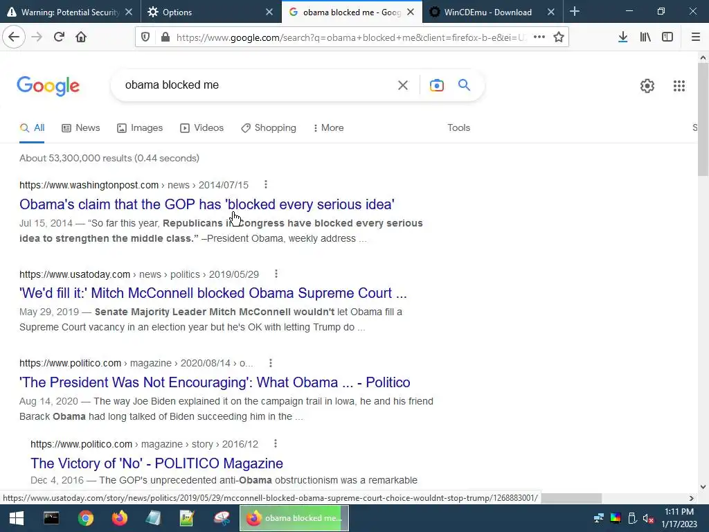Open a new browser tab

point(574,11)
